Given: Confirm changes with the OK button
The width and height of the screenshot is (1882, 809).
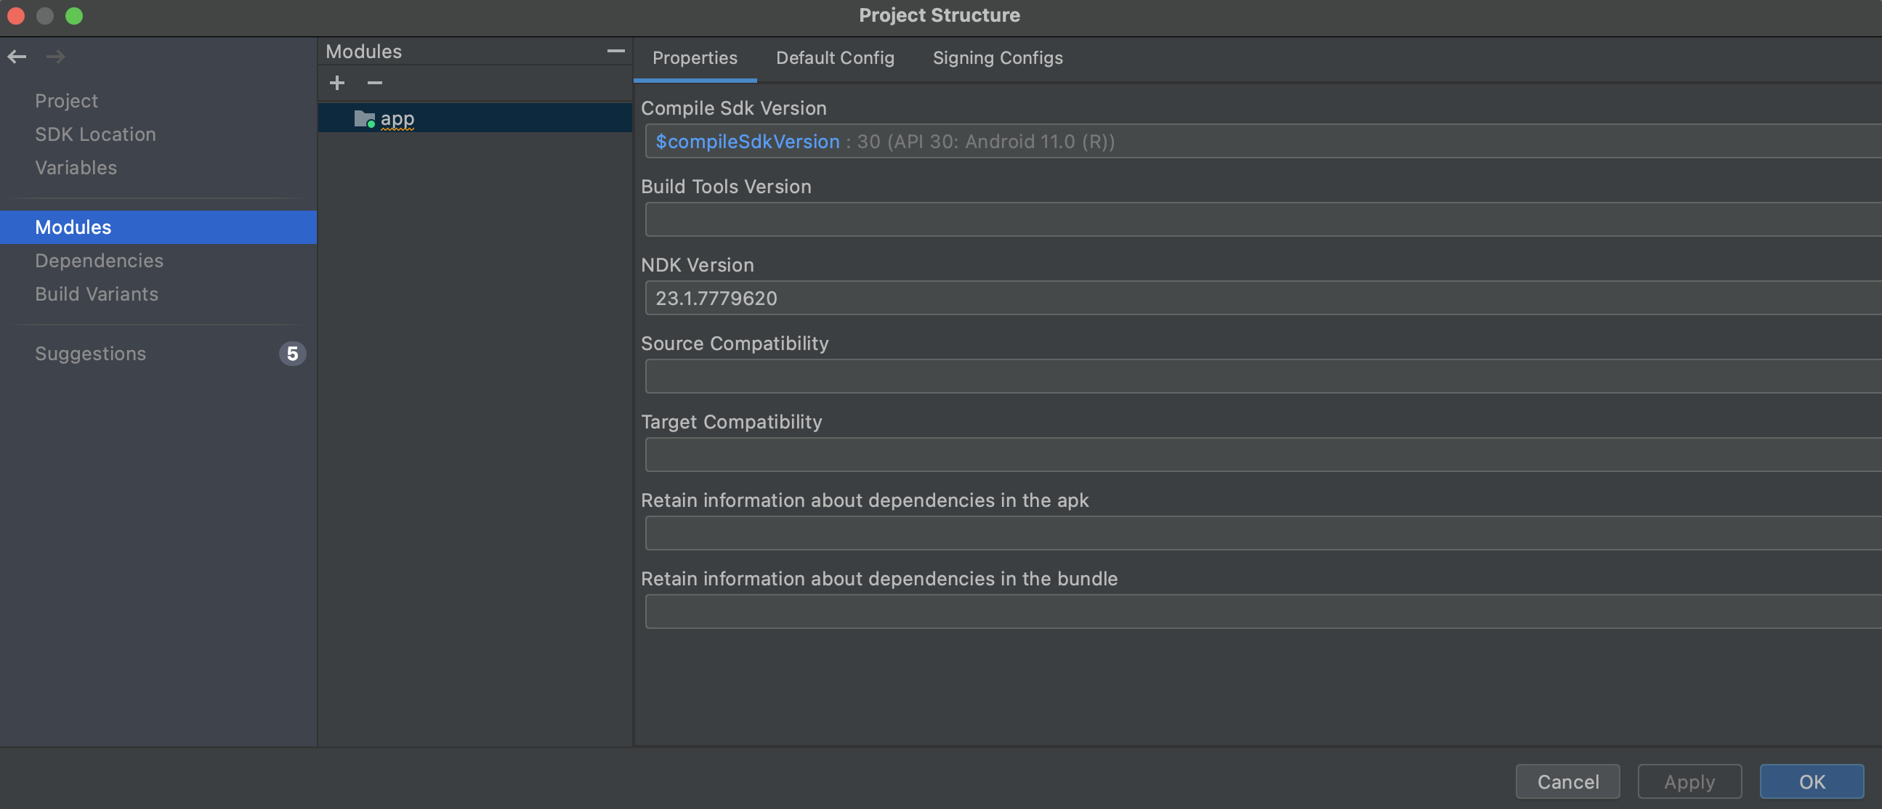Looking at the screenshot, I should [x=1811, y=781].
